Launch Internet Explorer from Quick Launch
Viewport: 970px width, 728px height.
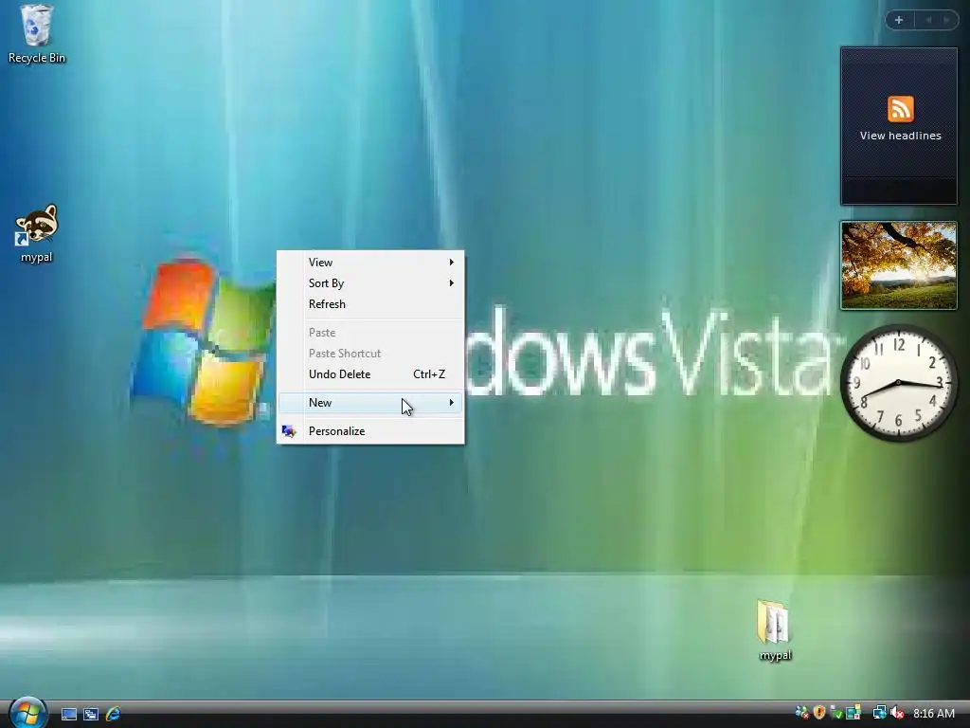pos(113,714)
